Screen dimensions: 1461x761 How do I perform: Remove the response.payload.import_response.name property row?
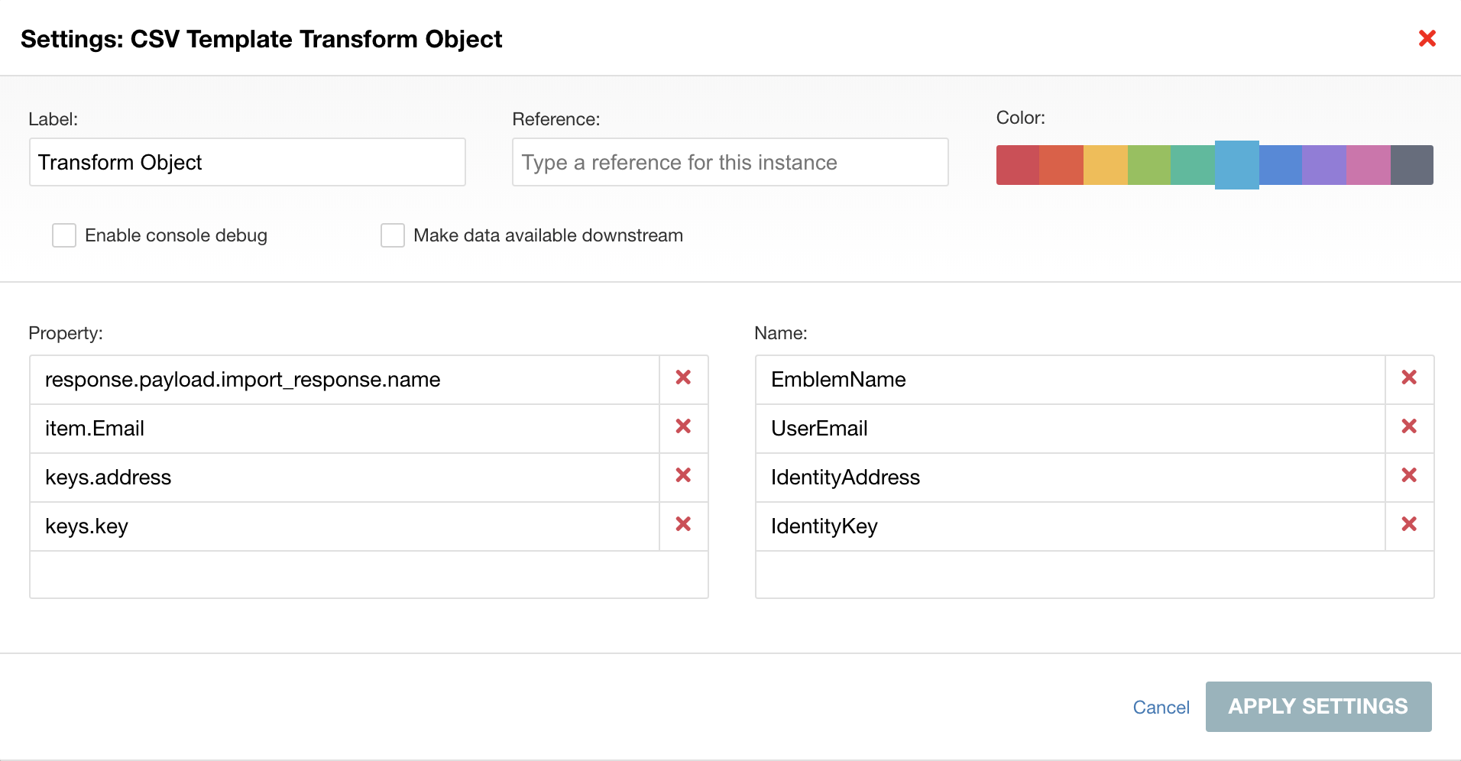[x=683, y=378]
